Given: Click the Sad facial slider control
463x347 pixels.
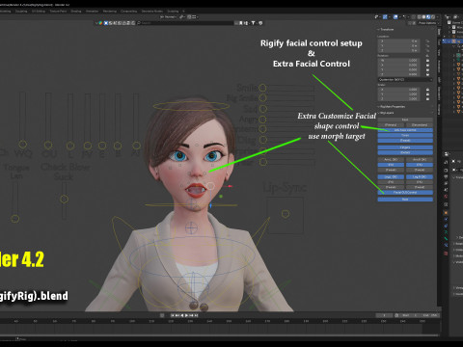Looking at the screenshot, I should [x=262, y=109].
